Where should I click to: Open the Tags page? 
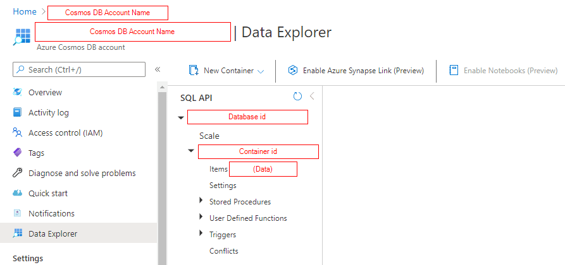37,153
